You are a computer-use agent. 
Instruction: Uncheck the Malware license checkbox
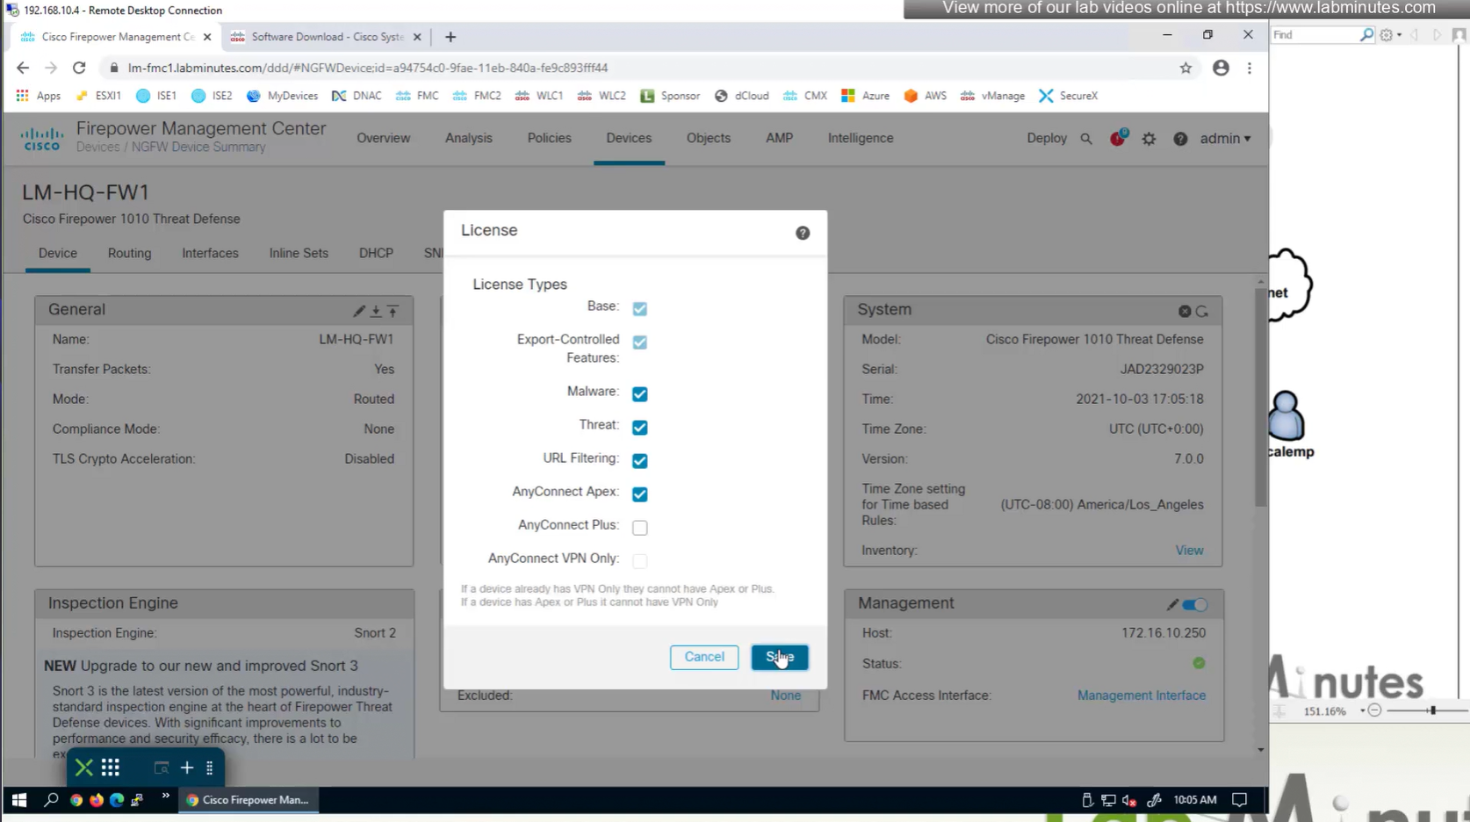(x=639, y=393)
